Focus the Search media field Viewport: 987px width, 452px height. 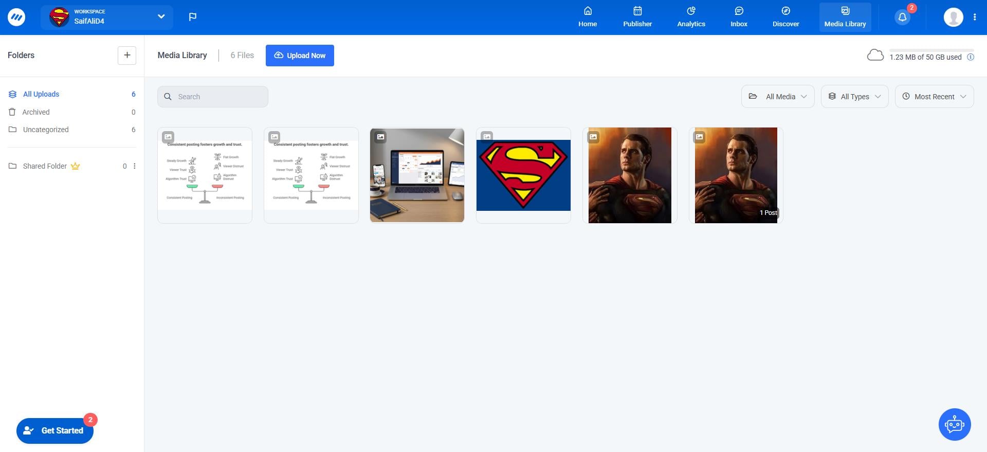click(x=213, y=97)
